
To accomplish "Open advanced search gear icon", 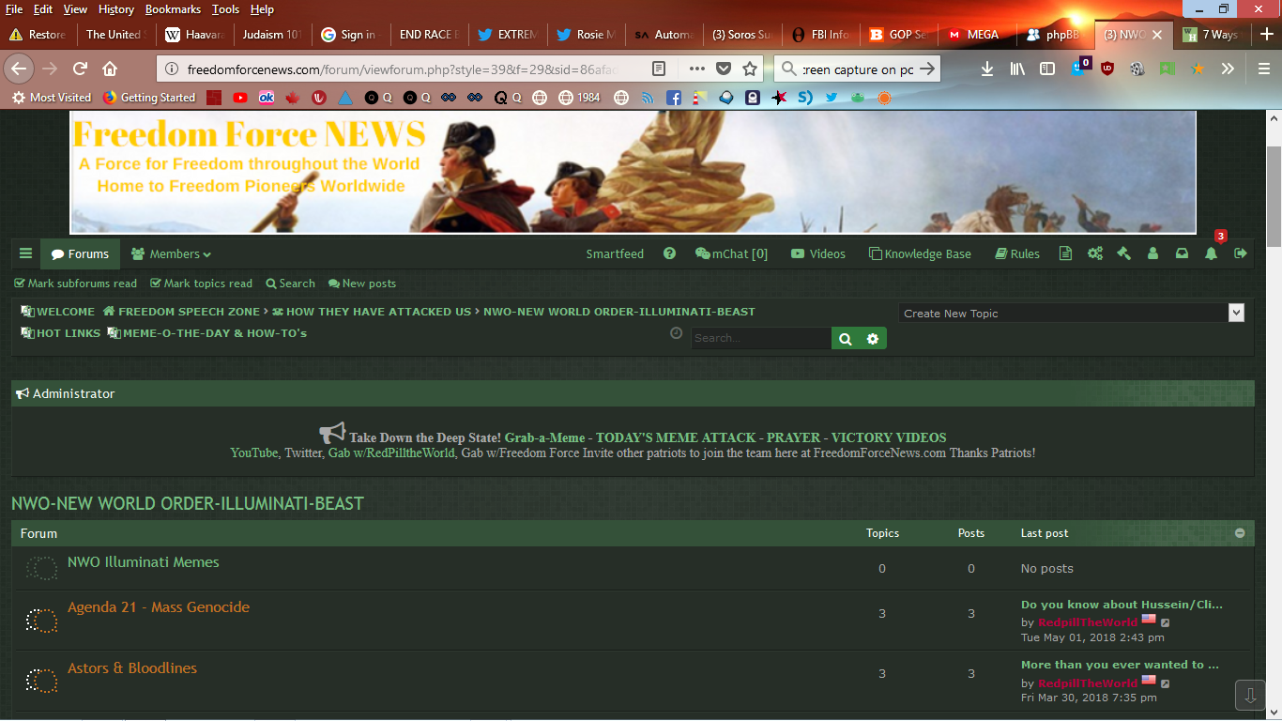I will 873,338.
